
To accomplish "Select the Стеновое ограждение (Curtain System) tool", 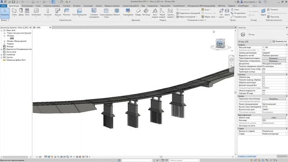I will click(x=94, y=13).
